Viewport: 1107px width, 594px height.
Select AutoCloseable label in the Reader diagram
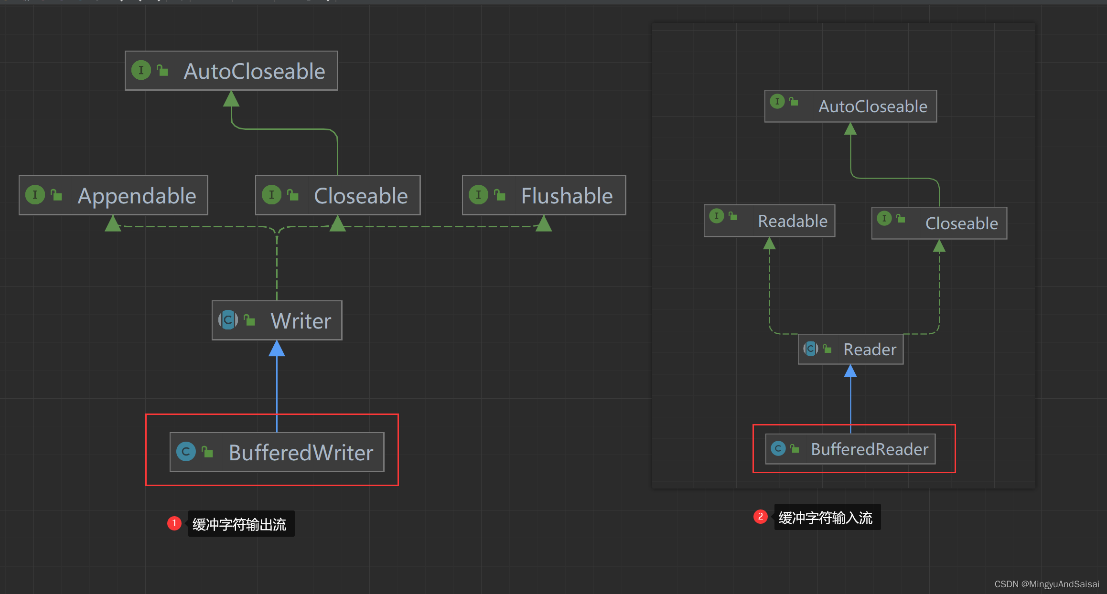pos(873,106)
